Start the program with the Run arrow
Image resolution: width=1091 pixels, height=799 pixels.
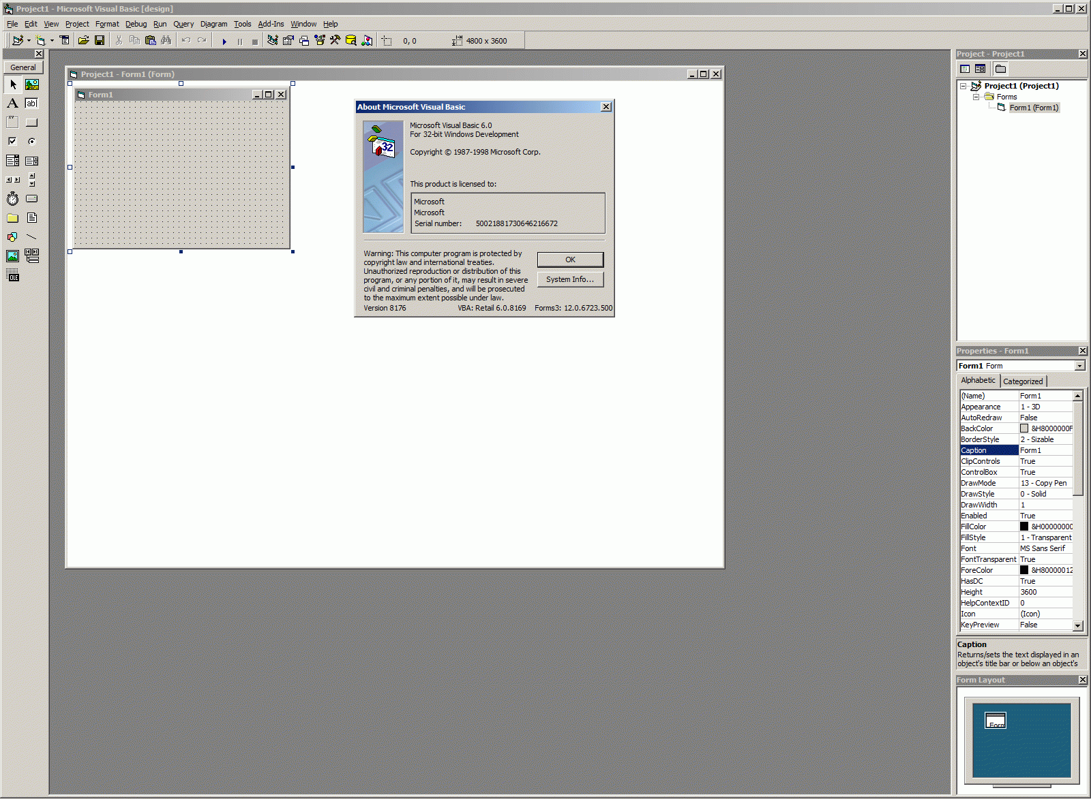coord(224,42)
